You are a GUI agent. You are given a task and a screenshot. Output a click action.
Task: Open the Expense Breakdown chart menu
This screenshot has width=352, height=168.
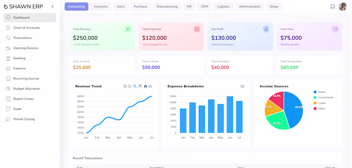coord(242,86)
